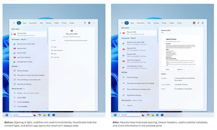
Task: Expand the 'Web searches' chevron in After panel
Action: coord(155,100)
